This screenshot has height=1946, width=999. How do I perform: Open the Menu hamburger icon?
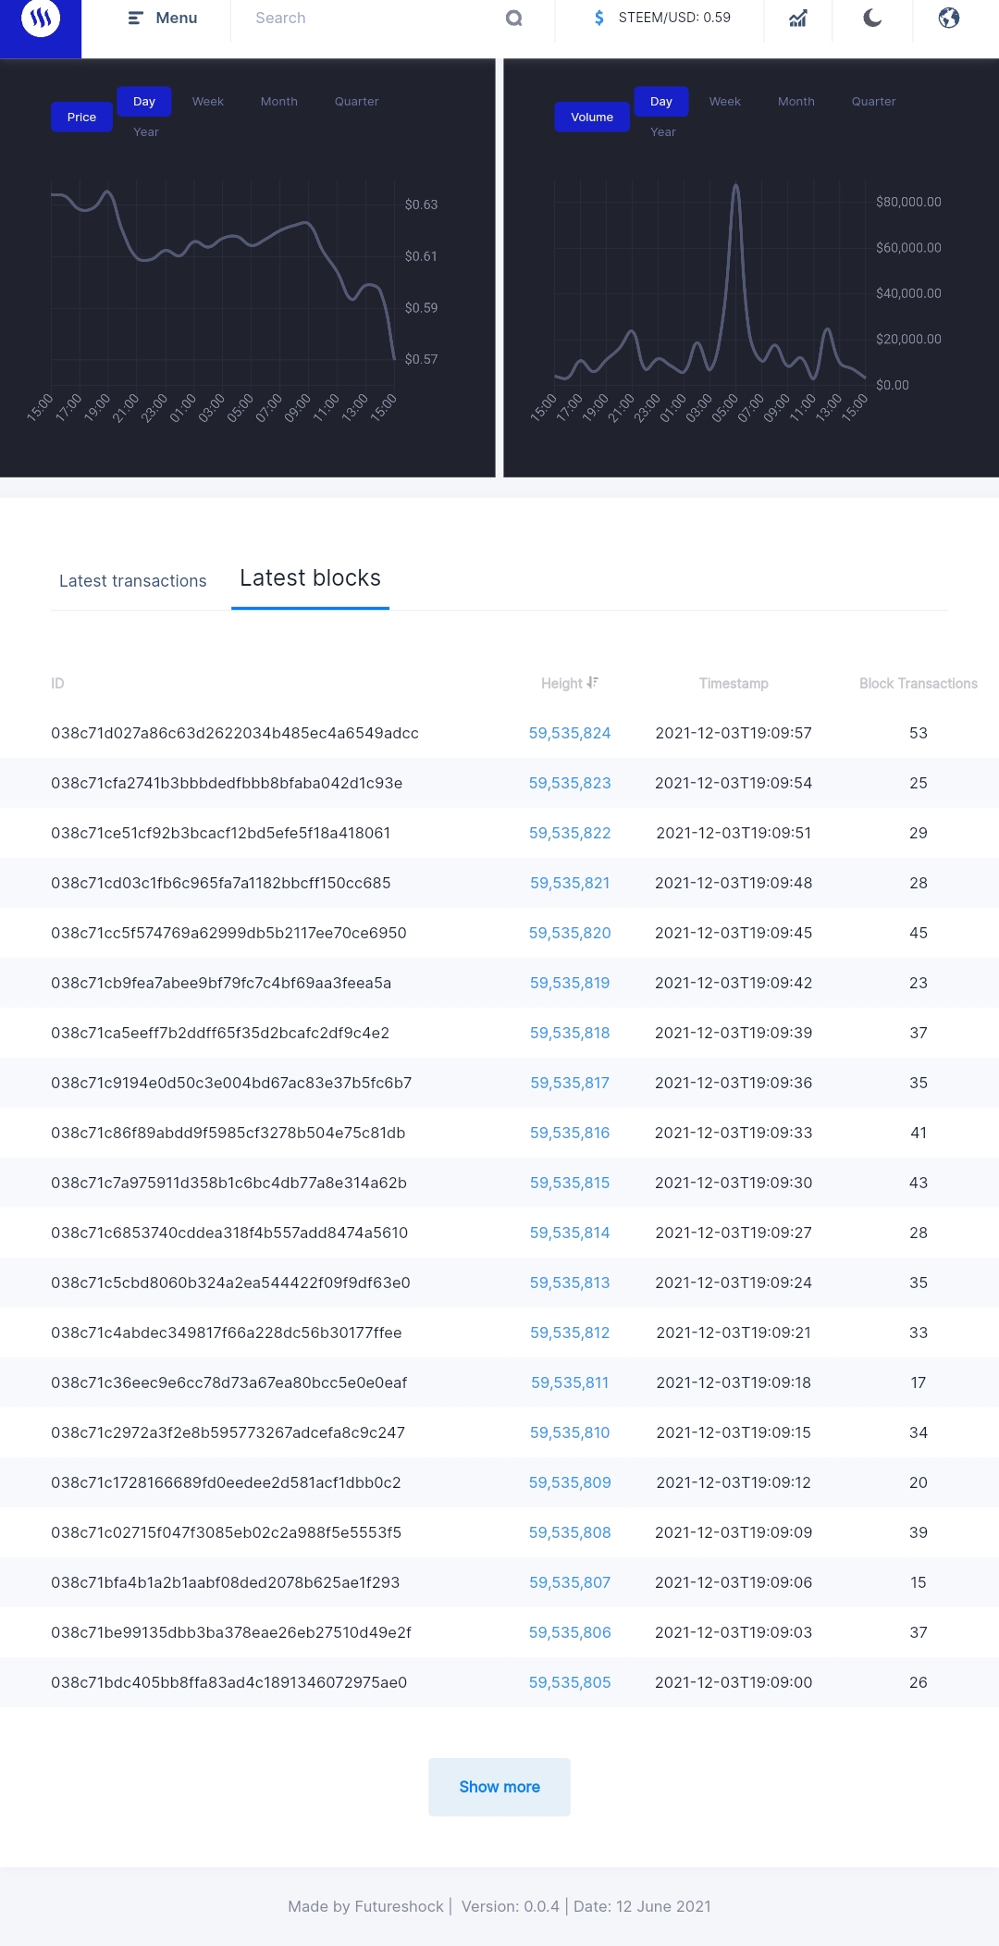pos(135,18)
